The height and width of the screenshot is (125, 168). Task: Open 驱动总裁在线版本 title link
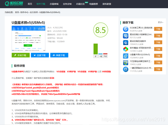pos(138,41)
